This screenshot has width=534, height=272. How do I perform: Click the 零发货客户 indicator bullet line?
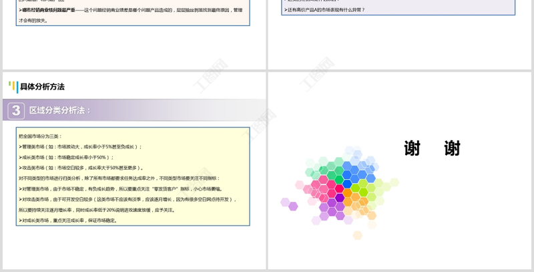click(120, 188)
